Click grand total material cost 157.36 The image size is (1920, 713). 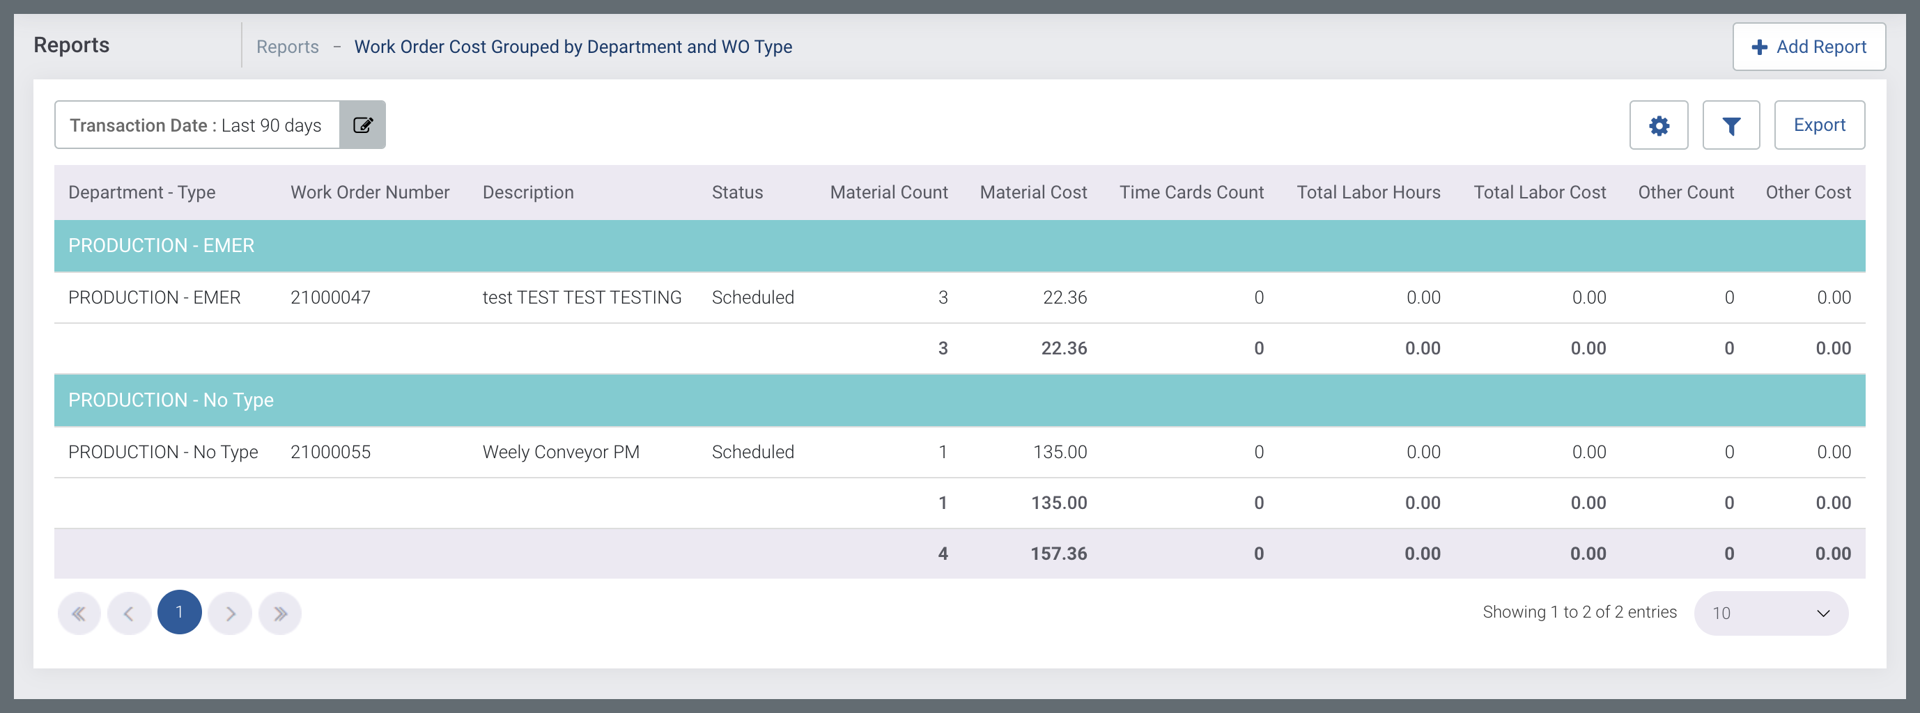(x=1058, y=554)
